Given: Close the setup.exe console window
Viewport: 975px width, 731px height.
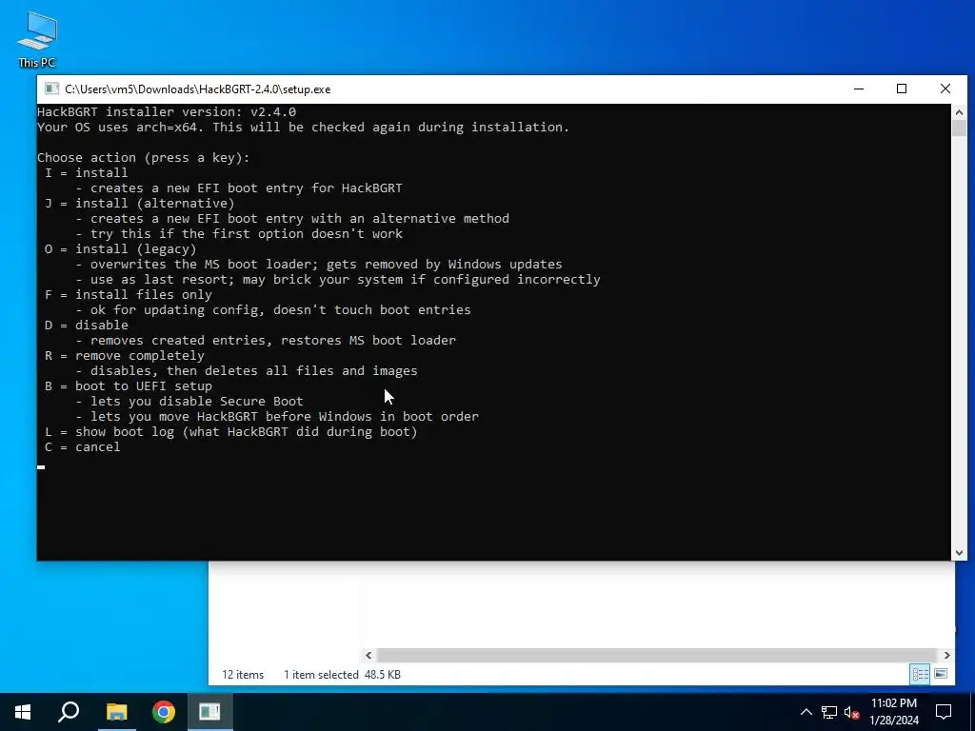Looking at the screenshot, I should point(945,89).
